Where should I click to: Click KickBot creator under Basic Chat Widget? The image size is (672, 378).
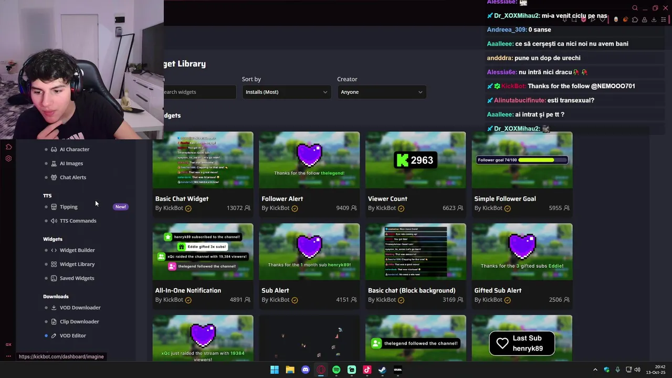point(173,208)
